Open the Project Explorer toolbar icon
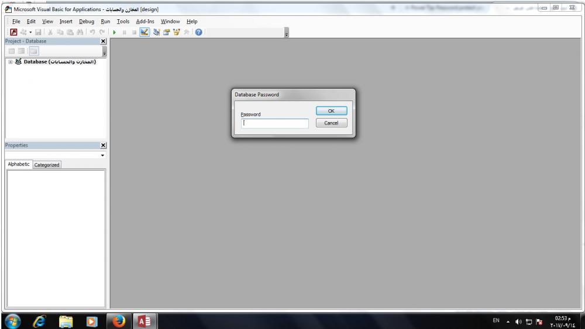Screen dimensions: 585x329 point(156,32)
